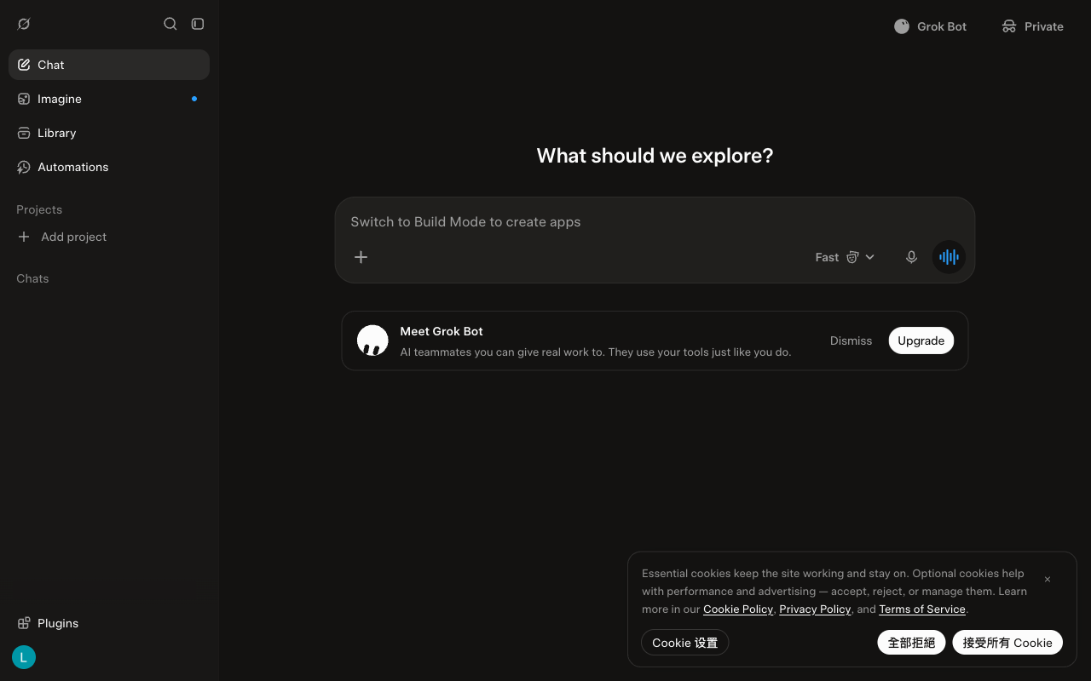
Task: Expand the Fast model dropdown
Action: coord(845,257)
